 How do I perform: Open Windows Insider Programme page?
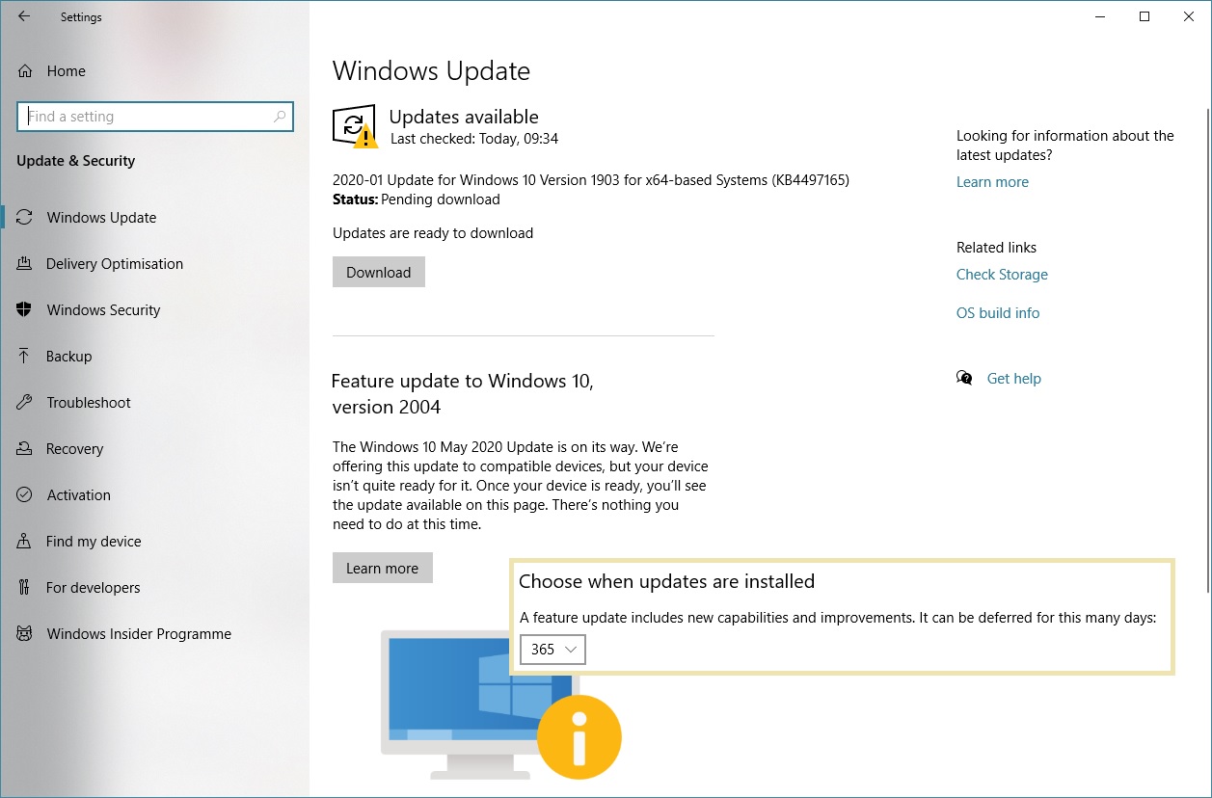(x=139, y=634)
